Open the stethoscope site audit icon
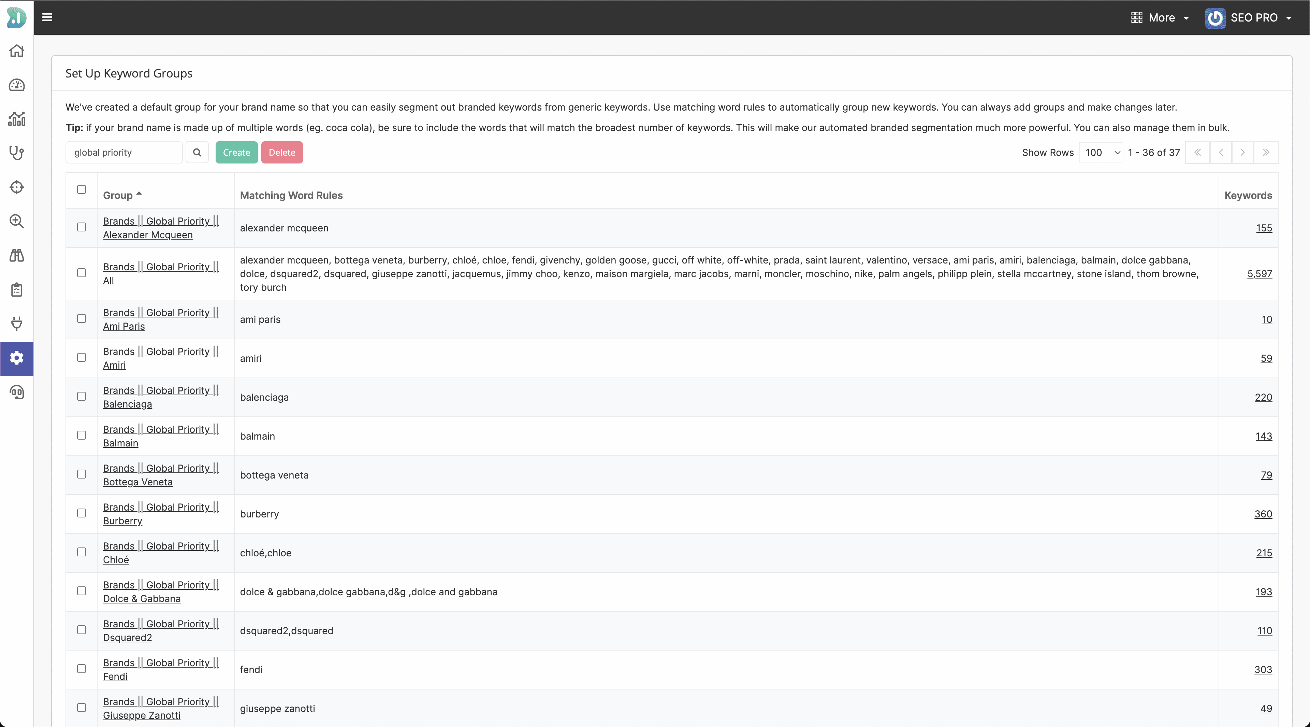Viewport: 1310px width, 727px height. pos(17,153)
